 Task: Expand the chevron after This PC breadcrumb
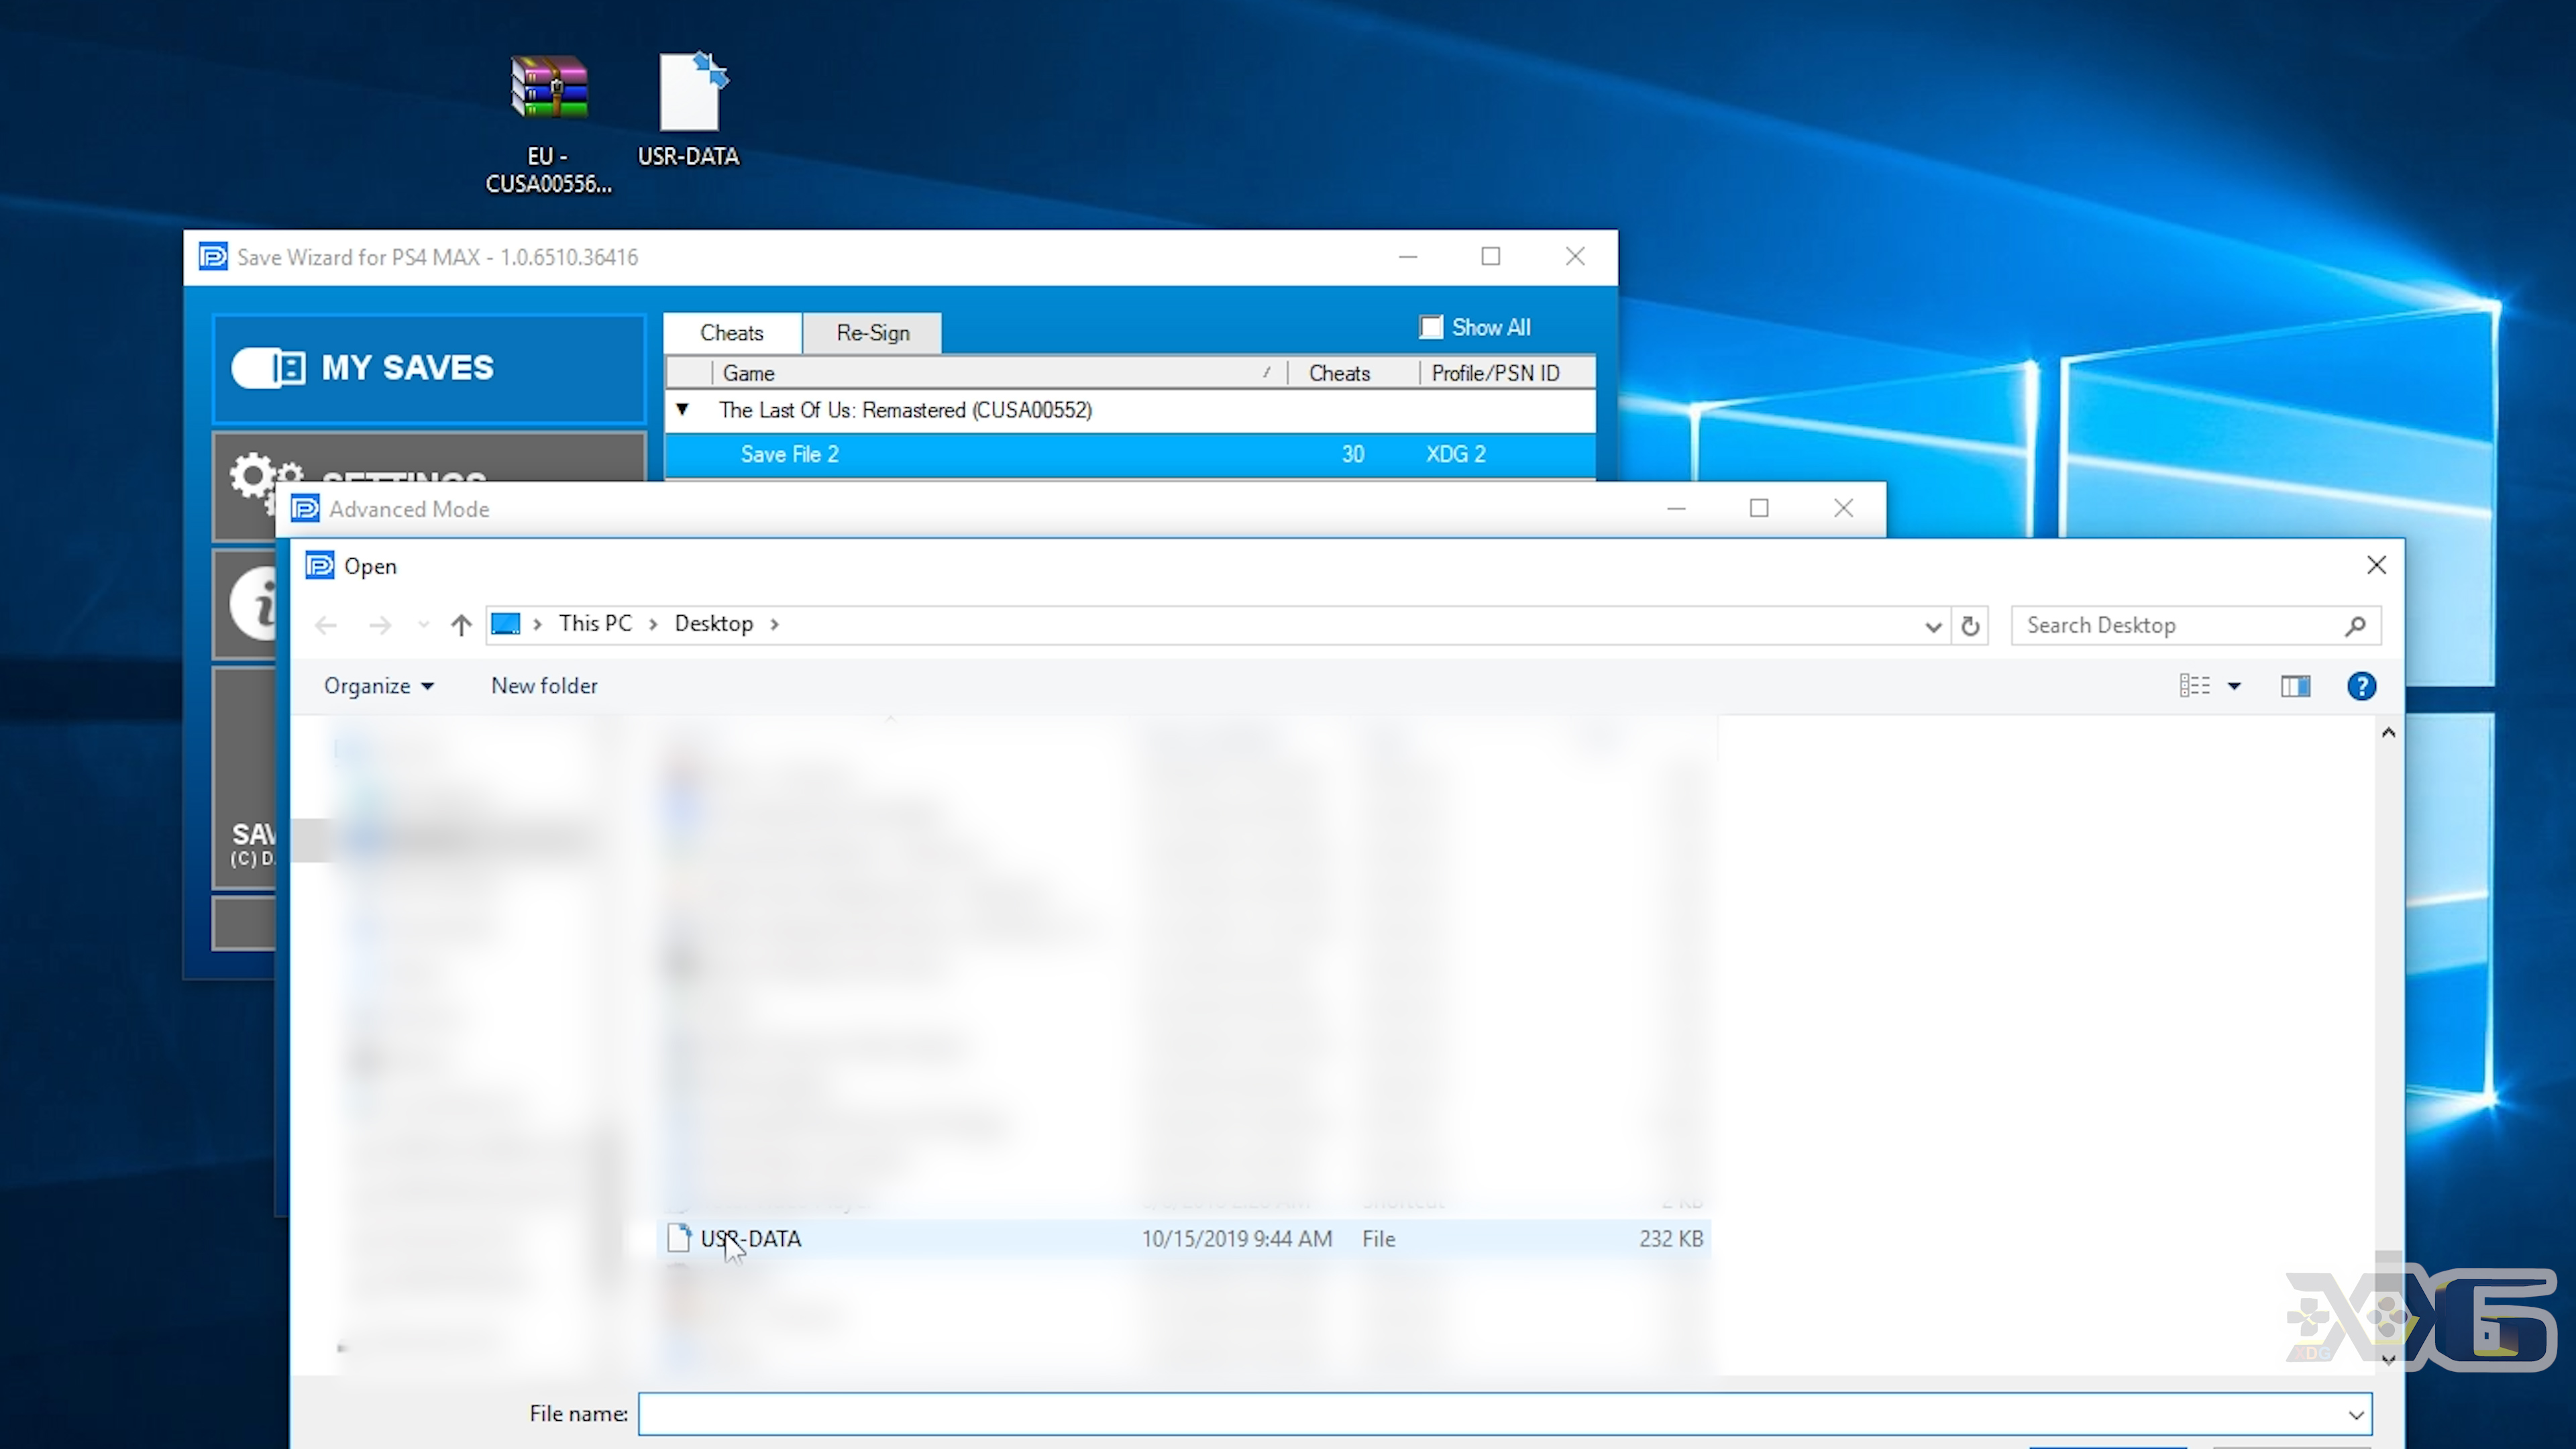click(x=653, y=624)
